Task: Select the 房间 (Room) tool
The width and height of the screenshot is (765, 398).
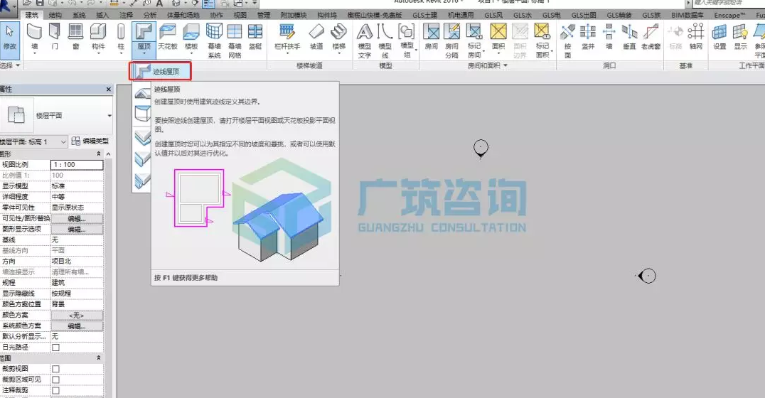Action: pos(431,37)
